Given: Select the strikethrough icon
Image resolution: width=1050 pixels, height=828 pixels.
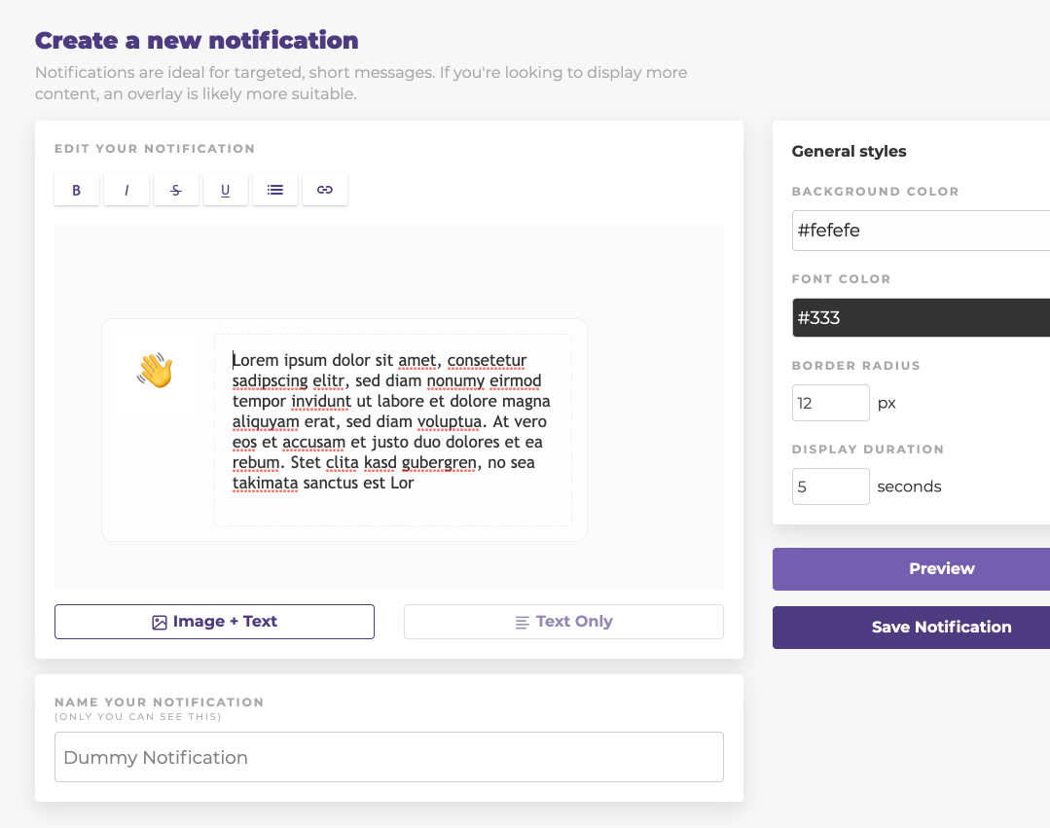Looking at the screenshot, I should [x=176, y=189].
